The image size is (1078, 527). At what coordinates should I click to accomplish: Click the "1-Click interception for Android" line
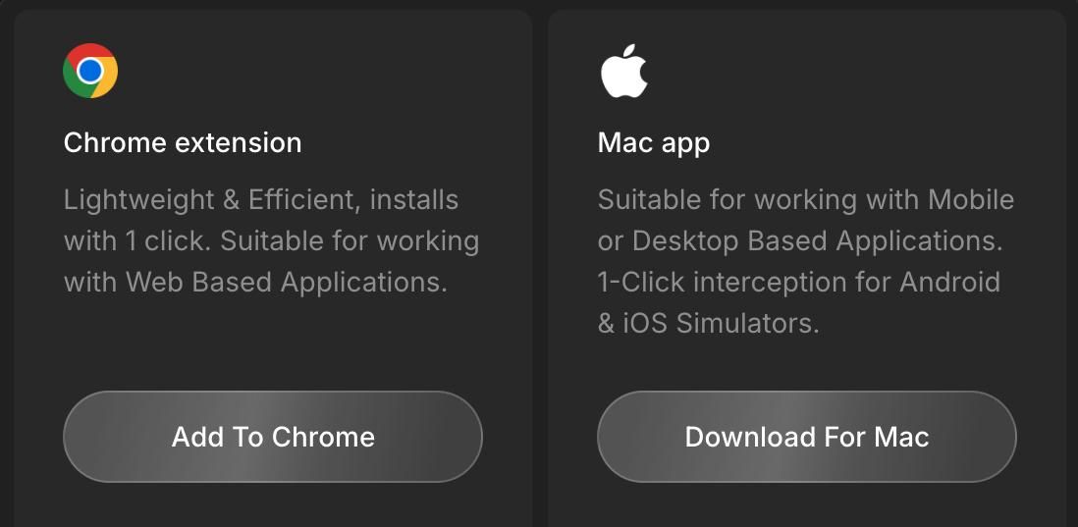pyautogui.click(x=798, y=283)
